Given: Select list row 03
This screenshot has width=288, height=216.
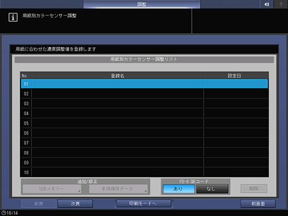Looking at the screenshot, I should tap(144, 104).
